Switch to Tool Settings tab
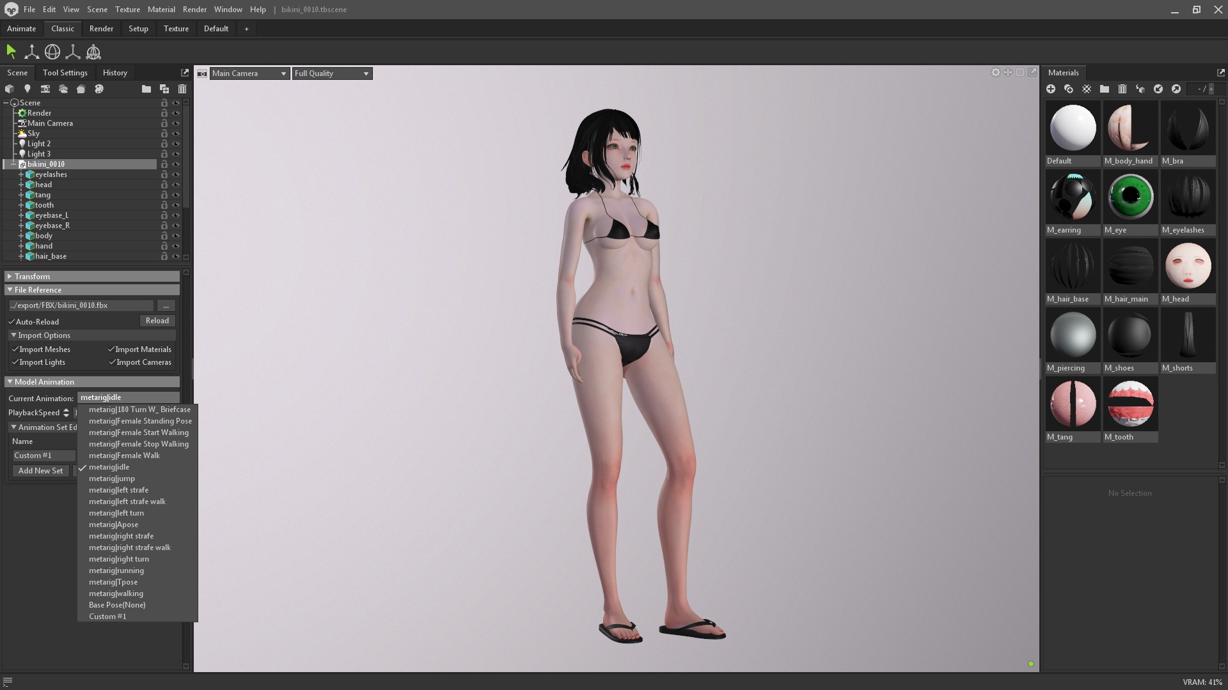This screenshot has width=1228, height=690. tap(65, 73)
